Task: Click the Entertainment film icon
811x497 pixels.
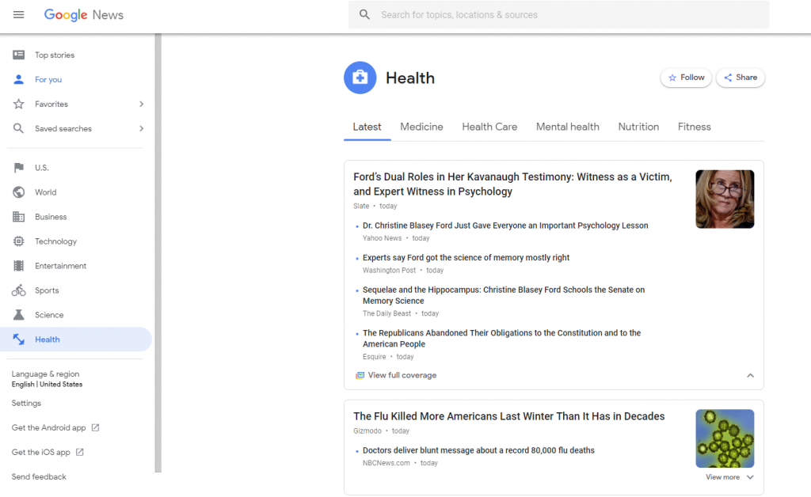Action: [19, 266]
